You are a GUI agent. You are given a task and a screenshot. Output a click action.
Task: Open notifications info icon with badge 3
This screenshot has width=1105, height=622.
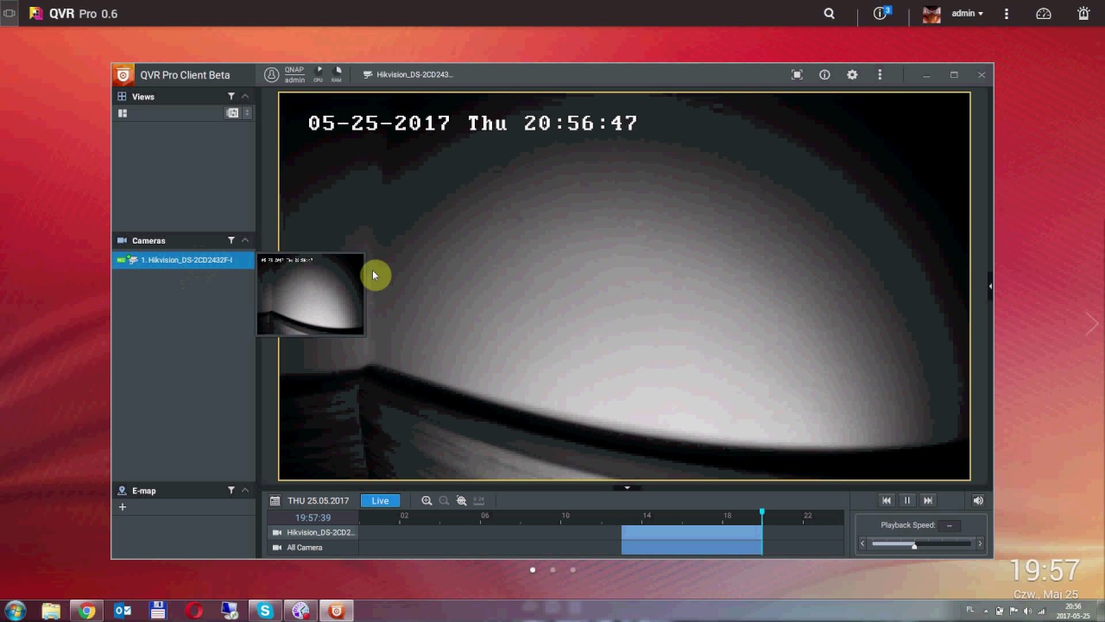coord(881,13)
